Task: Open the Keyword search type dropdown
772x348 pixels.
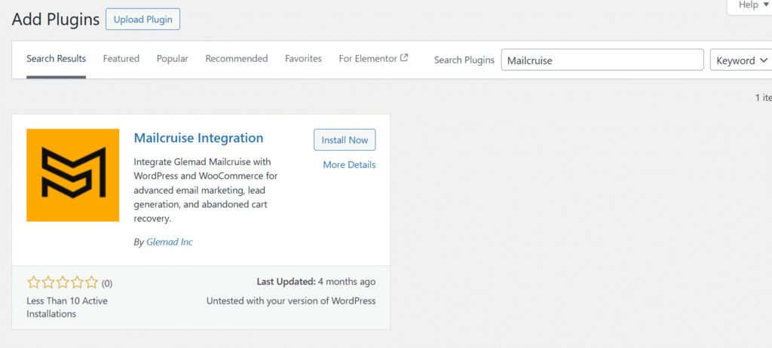Action: 741,60
